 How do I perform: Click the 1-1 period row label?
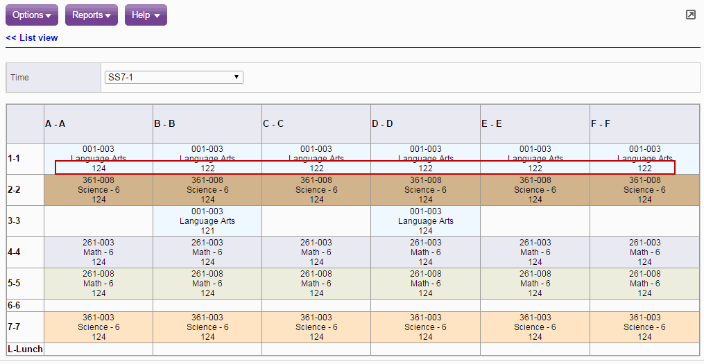(14, 159)
